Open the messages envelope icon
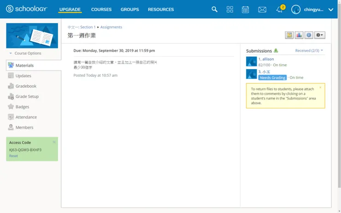The height and width of the screenshot is (213, 341). click(262, 10)
